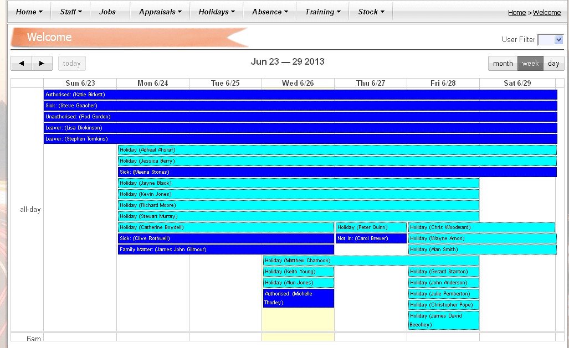Open Leaver Stephen Tomkins event

[300, 139]
